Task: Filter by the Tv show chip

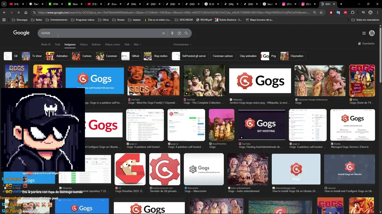Action: tap(33, 56)
